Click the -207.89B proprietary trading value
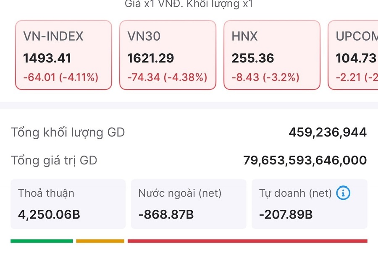The image size is (378, 253). [x=286, y=214]
